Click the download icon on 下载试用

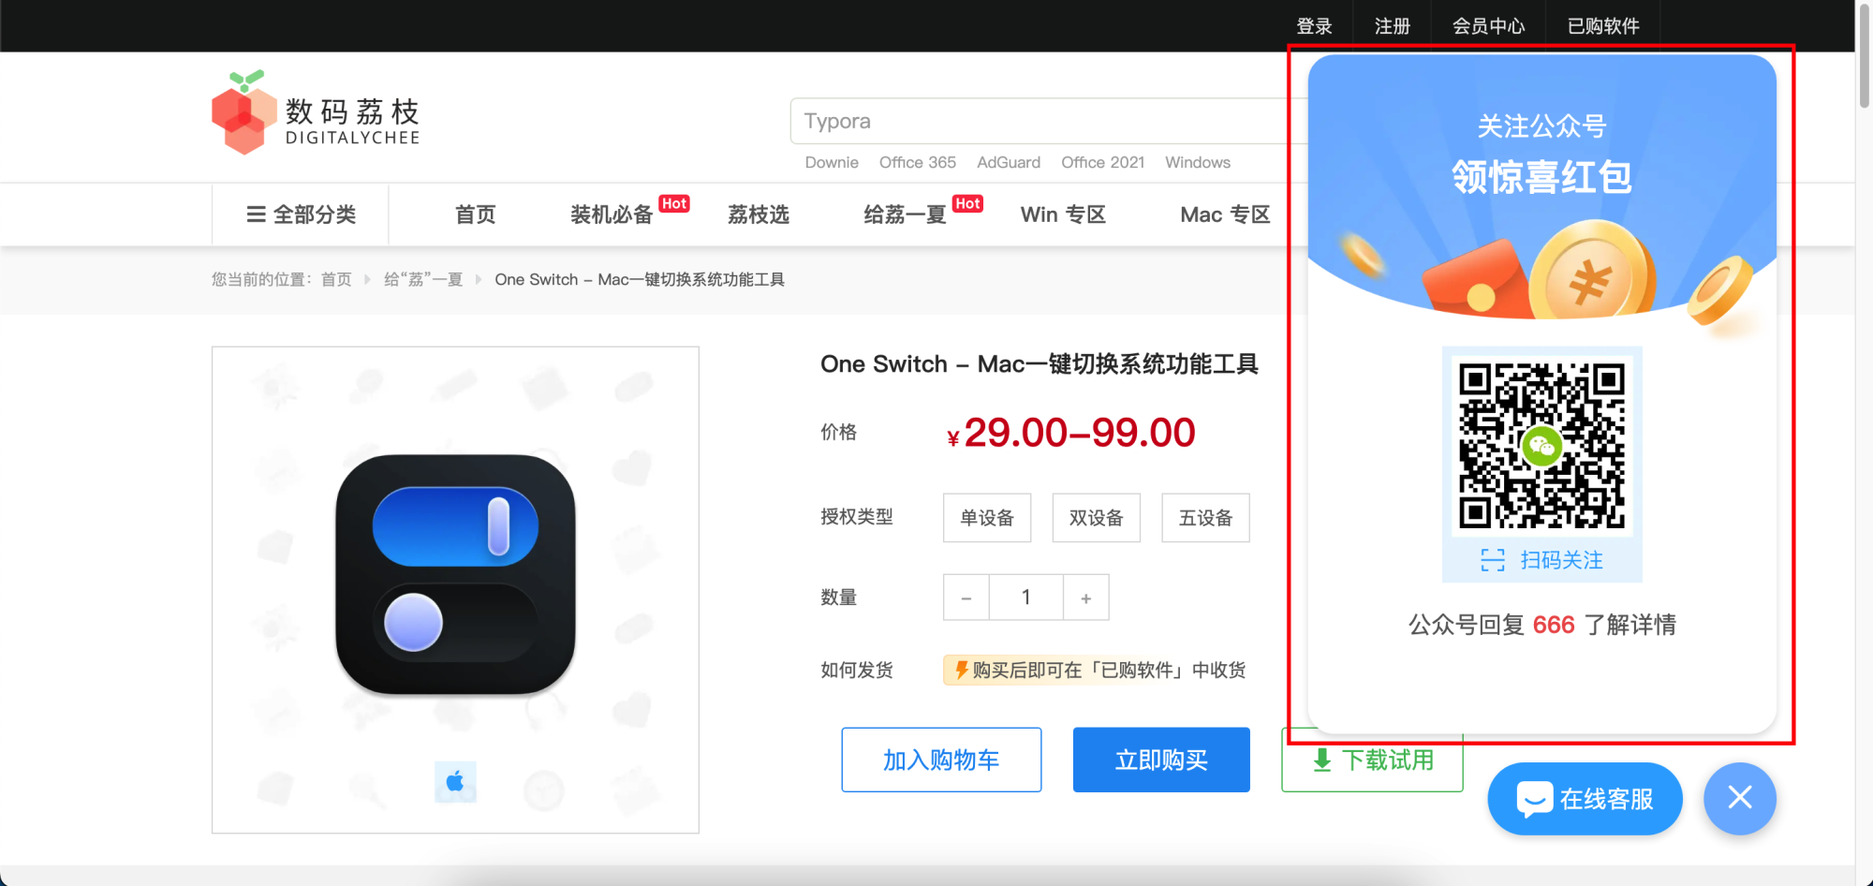[1321, 760]
